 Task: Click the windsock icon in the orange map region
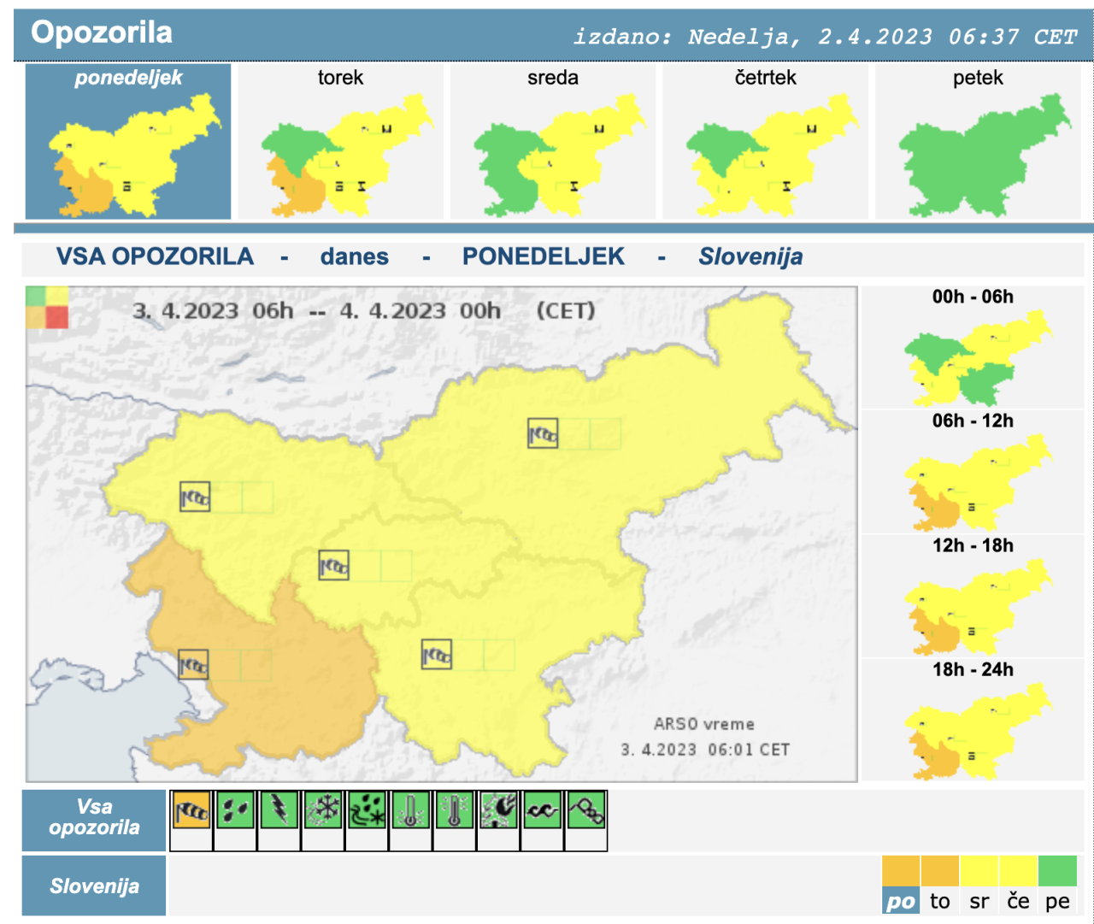(x=193, y=665)
